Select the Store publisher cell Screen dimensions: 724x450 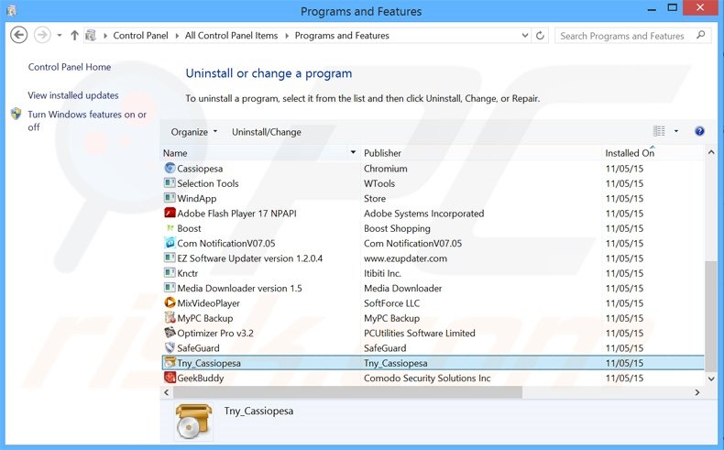point(375,199)
